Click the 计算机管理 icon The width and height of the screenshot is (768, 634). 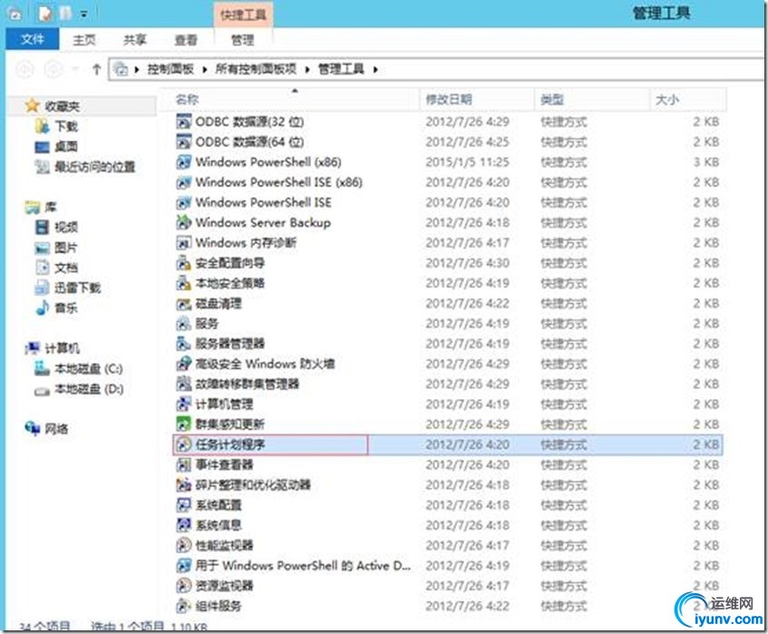pos(183,405)
